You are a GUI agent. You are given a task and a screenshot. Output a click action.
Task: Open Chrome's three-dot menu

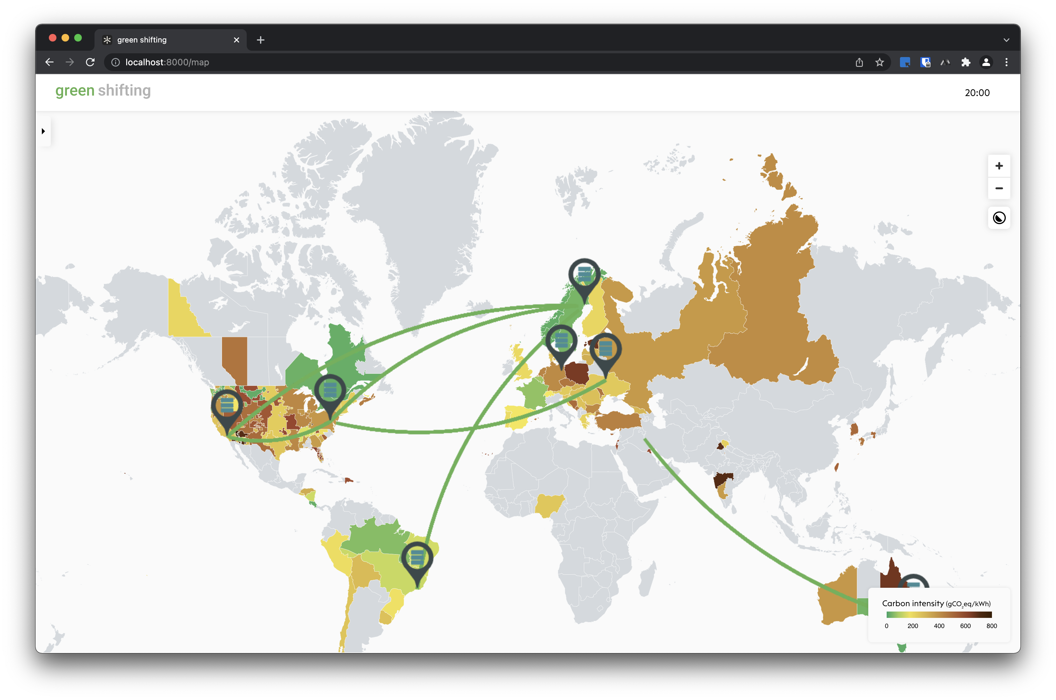point(1006,62)
